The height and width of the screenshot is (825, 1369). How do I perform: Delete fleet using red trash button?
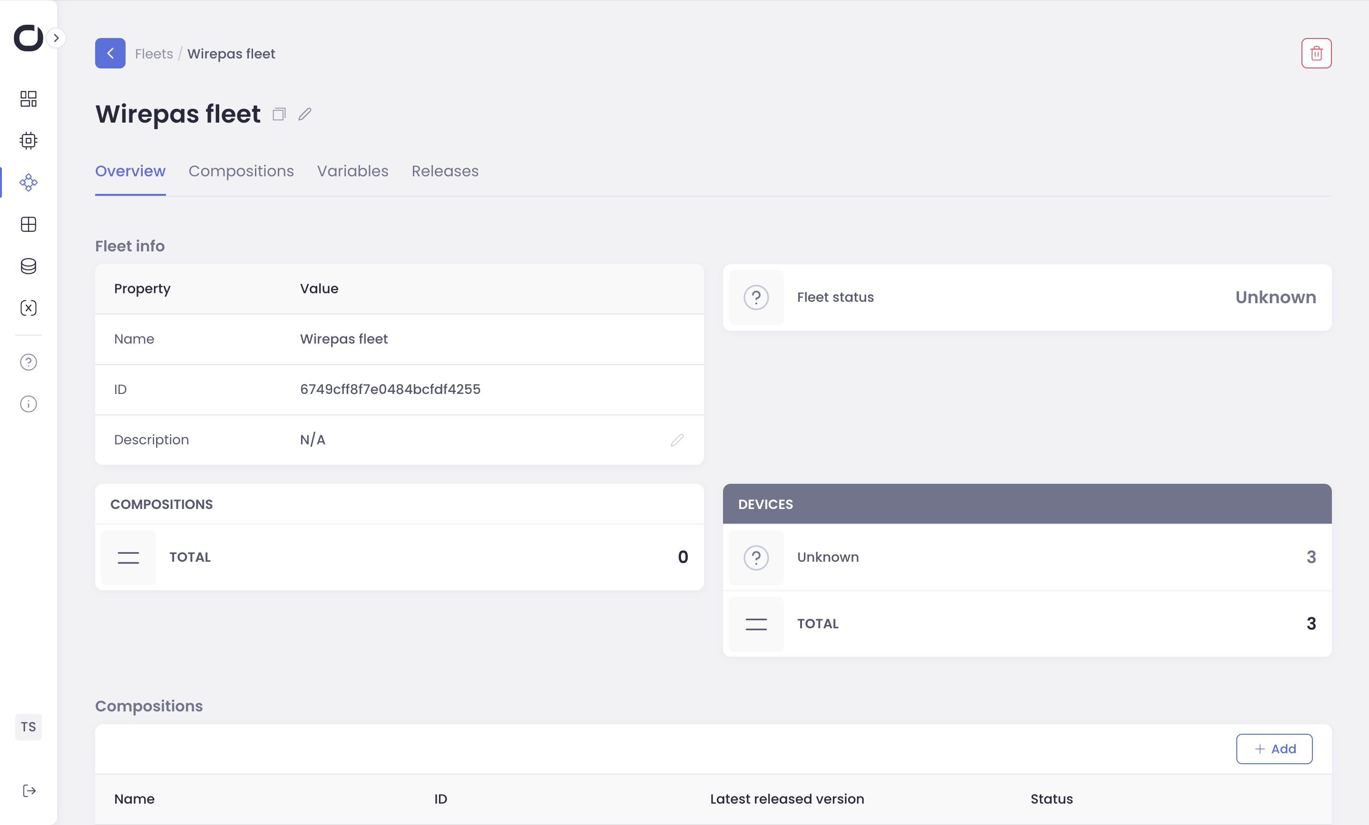tap(1316, 53)
